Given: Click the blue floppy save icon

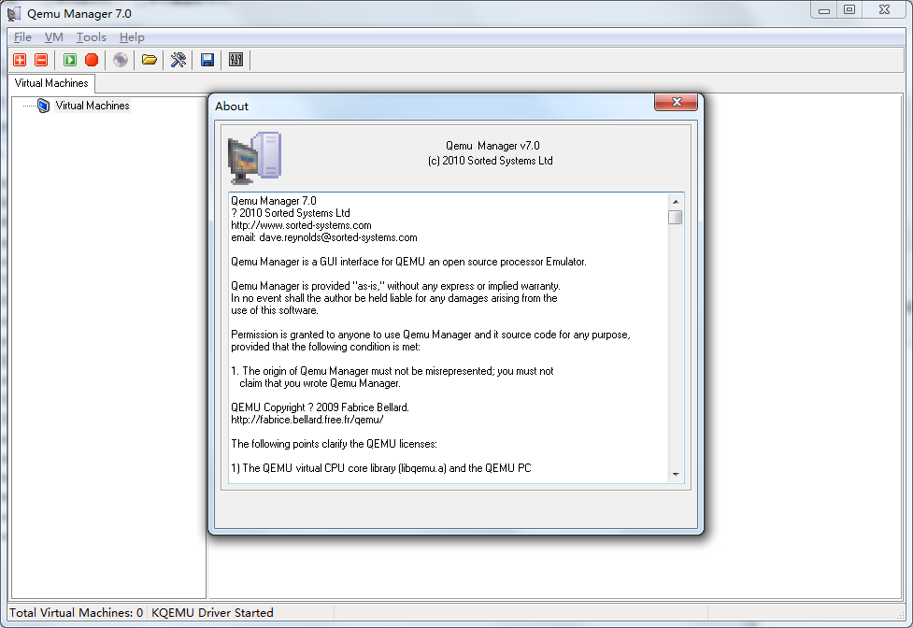Looking at the screenshot, I should (x=207, y=60).
